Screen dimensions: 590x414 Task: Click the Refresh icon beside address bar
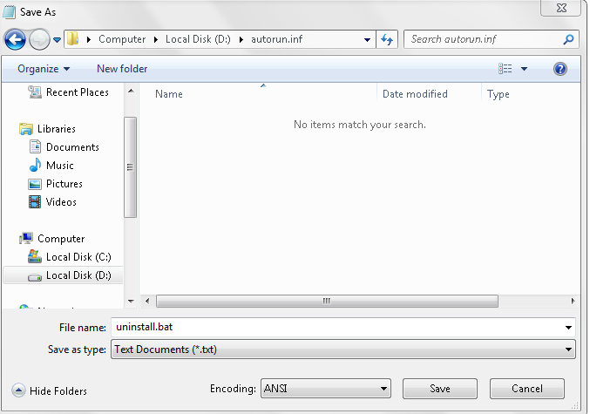click(x=387, y=39)
